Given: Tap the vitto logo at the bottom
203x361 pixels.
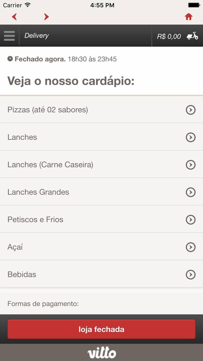Looking at the screenshot, I should [101, 353].
